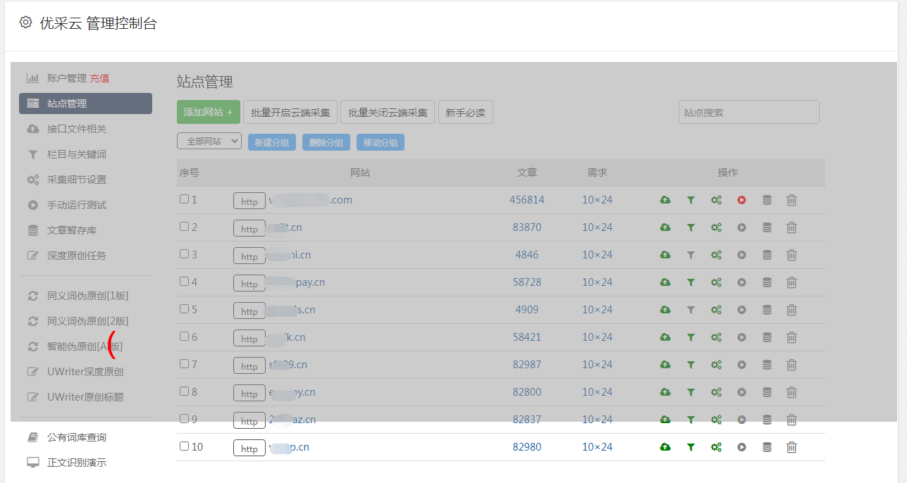
Task: Tick the checkbox for site row 10
Action: (x=184, y=446)
